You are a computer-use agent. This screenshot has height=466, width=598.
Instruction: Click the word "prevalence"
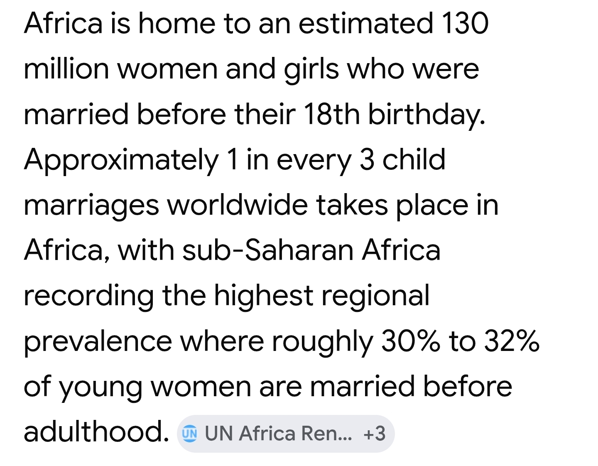(98, 342)
